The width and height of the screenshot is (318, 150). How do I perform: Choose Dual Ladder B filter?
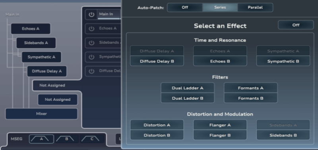[188, 98]
